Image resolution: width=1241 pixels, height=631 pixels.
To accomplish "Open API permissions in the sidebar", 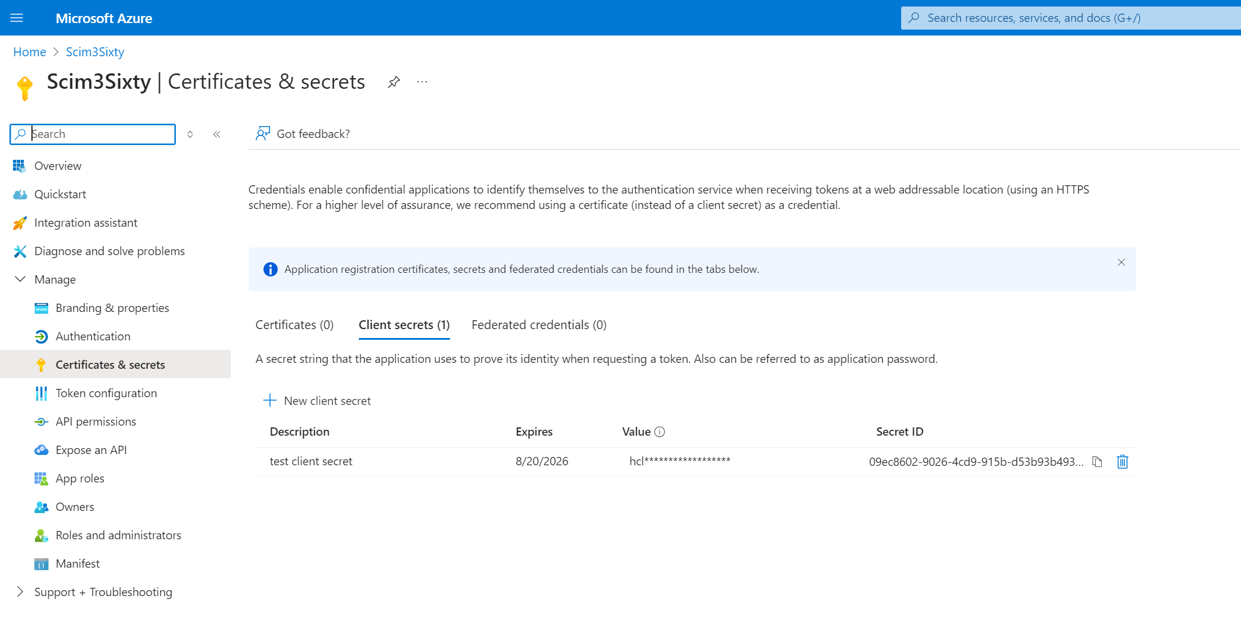I will [96, 421].
